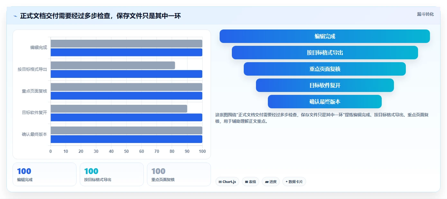Click the lightning icon beside the title
This screenshot has height=199, width=447.
coord(15,16)
